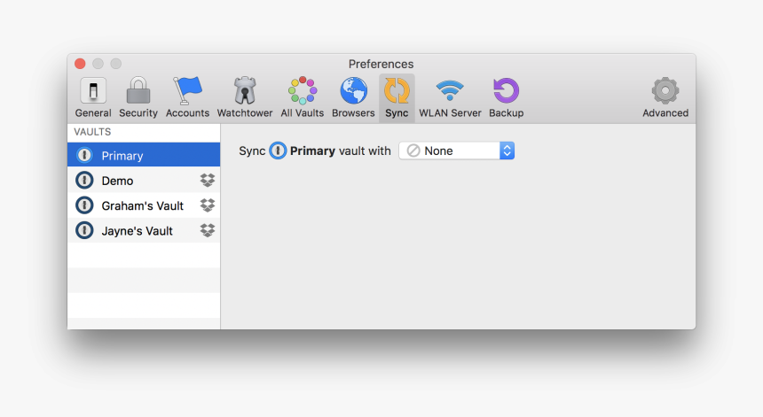Viewport: 763px width, 417px height.
Task: Click the blue dropdown arrows stepper
Action: (507, 151)
